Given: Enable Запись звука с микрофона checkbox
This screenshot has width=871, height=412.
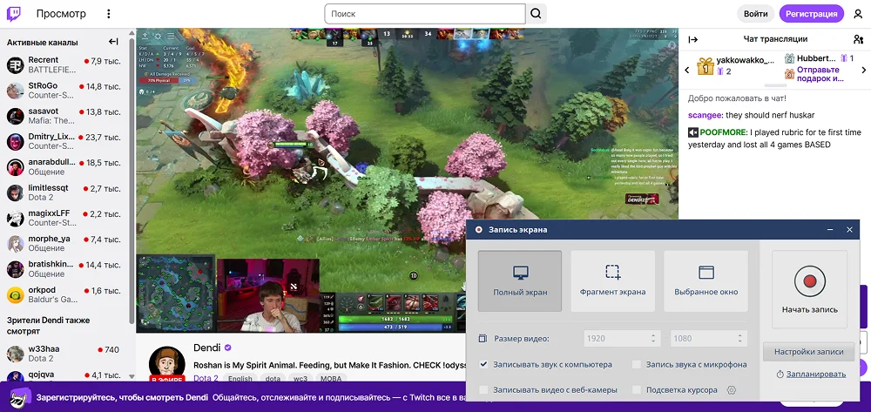Looking at the screenshot, I should pos(637,364).
